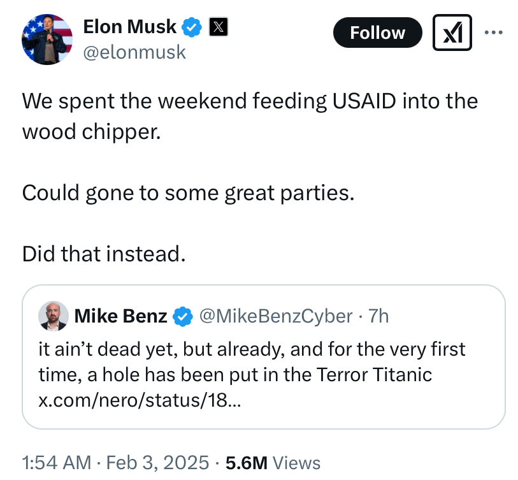
Task: Open the @MikeBenzCyber handle
Action: (276, 316)
